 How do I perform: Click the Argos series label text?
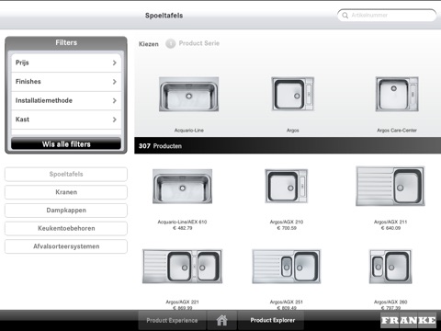pos(293,131)
